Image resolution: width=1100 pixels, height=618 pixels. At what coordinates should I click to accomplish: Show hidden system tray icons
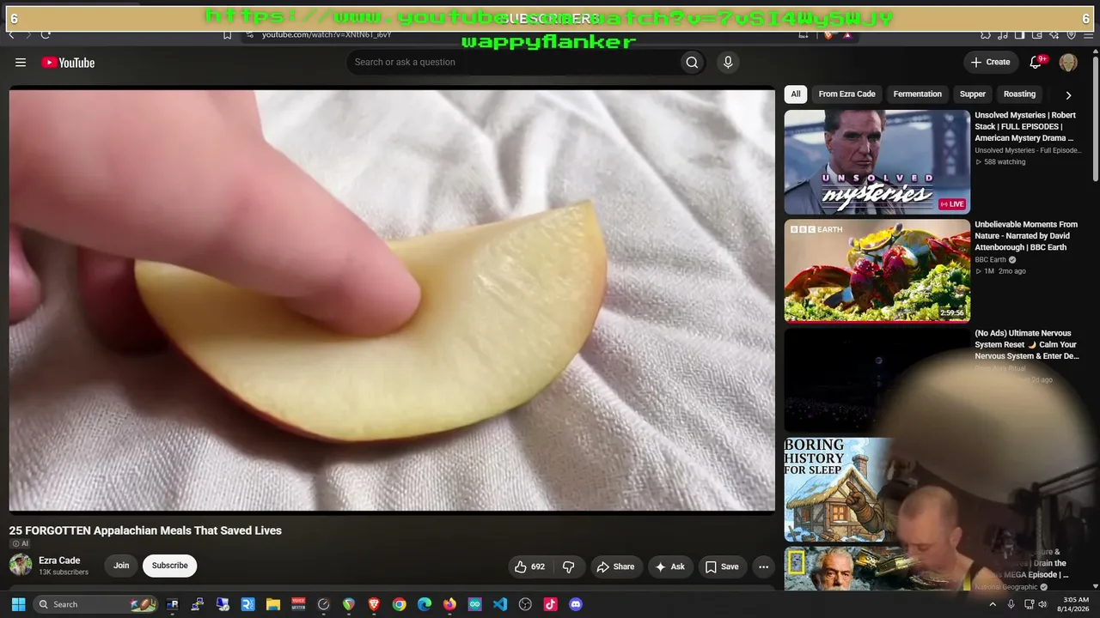(x=993, y=604)
